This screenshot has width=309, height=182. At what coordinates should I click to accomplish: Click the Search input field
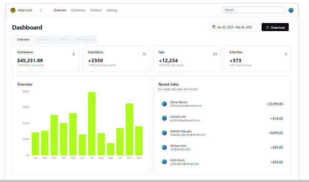[x=253, y=10]
